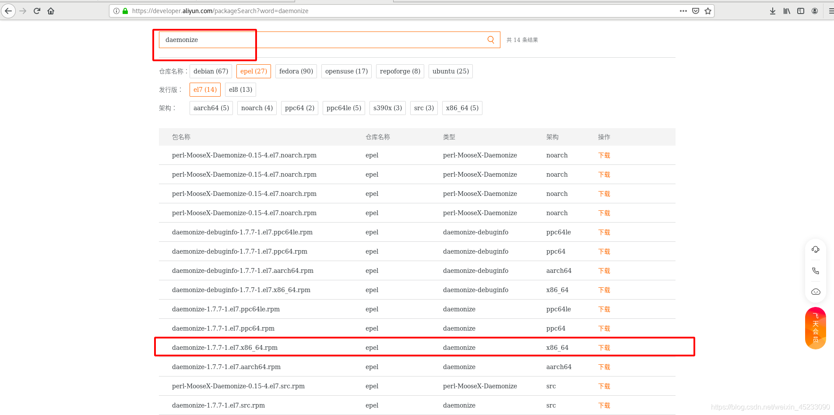
Task: Download daemonize-debuginfo ppc64le rpm via 下载
Action: (604, 232)
